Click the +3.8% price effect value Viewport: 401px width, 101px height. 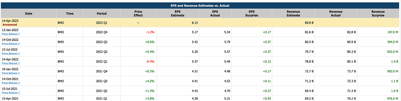coord(150,98)
